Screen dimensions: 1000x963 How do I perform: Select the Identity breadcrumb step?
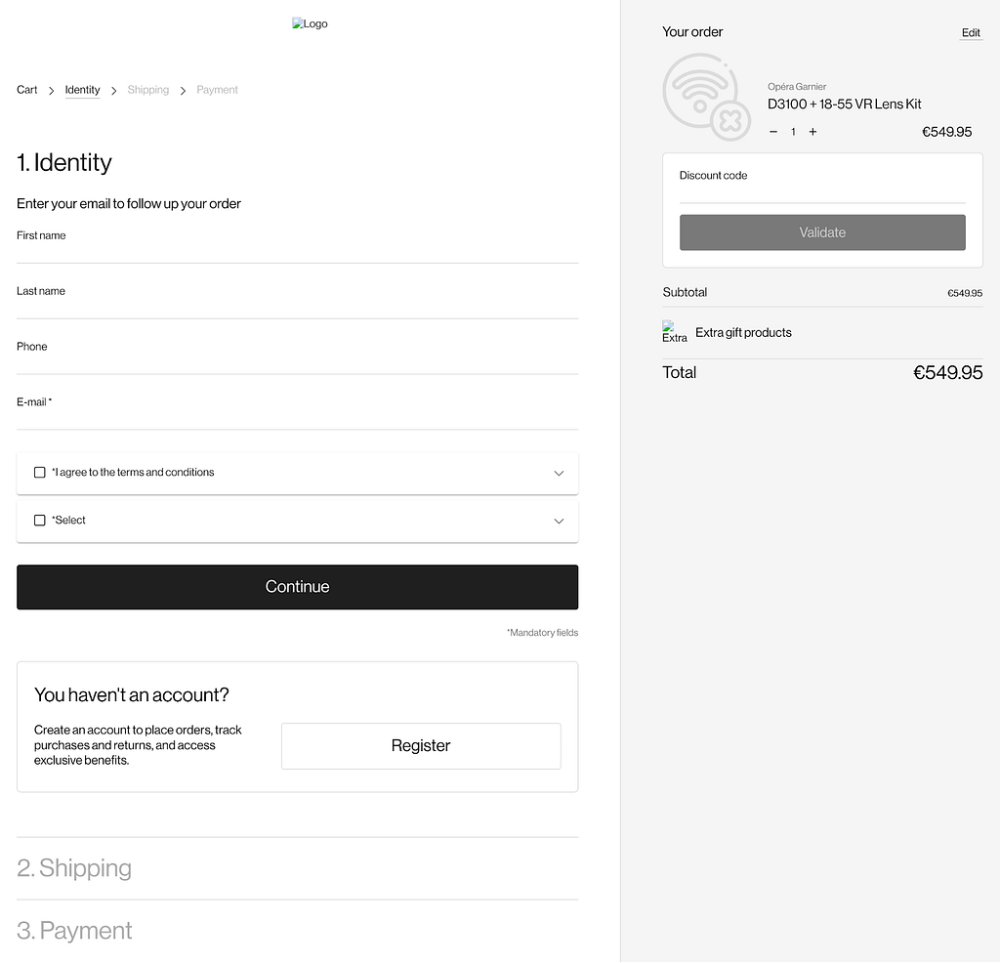82,90
